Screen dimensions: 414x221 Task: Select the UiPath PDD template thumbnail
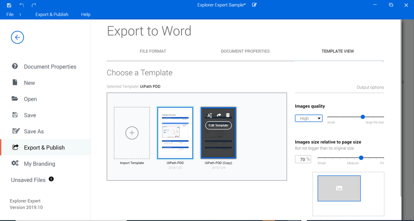coord(175,133)
